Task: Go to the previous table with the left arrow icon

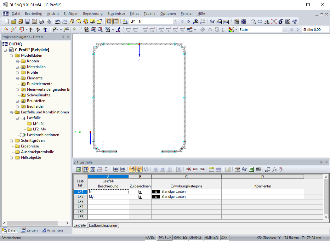Action: point(116,169)
